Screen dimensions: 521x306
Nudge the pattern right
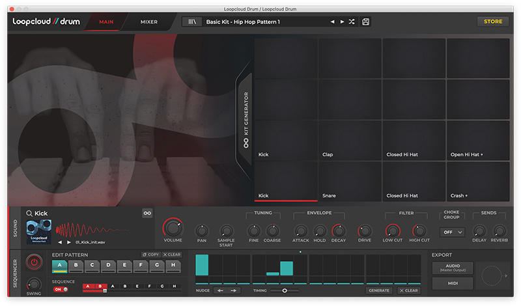pyautogui.click(x=234, y=291)
